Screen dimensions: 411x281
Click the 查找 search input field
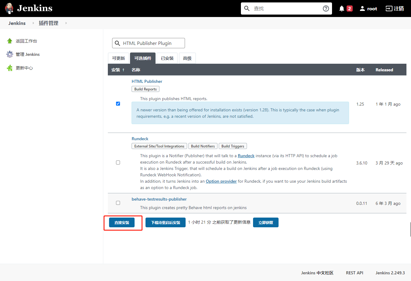point(286,8)
